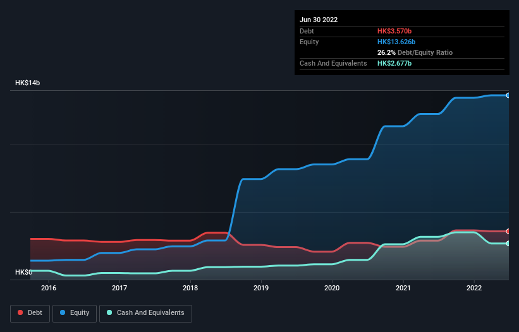
Task: Toggle Cash And Equivalents legend button
Action: [145, 313]
